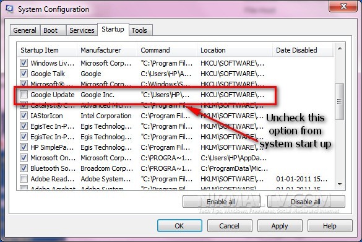362x242 pixels.
Task: Uncheck the Google Talk startup item
Action: coord(24,74)
